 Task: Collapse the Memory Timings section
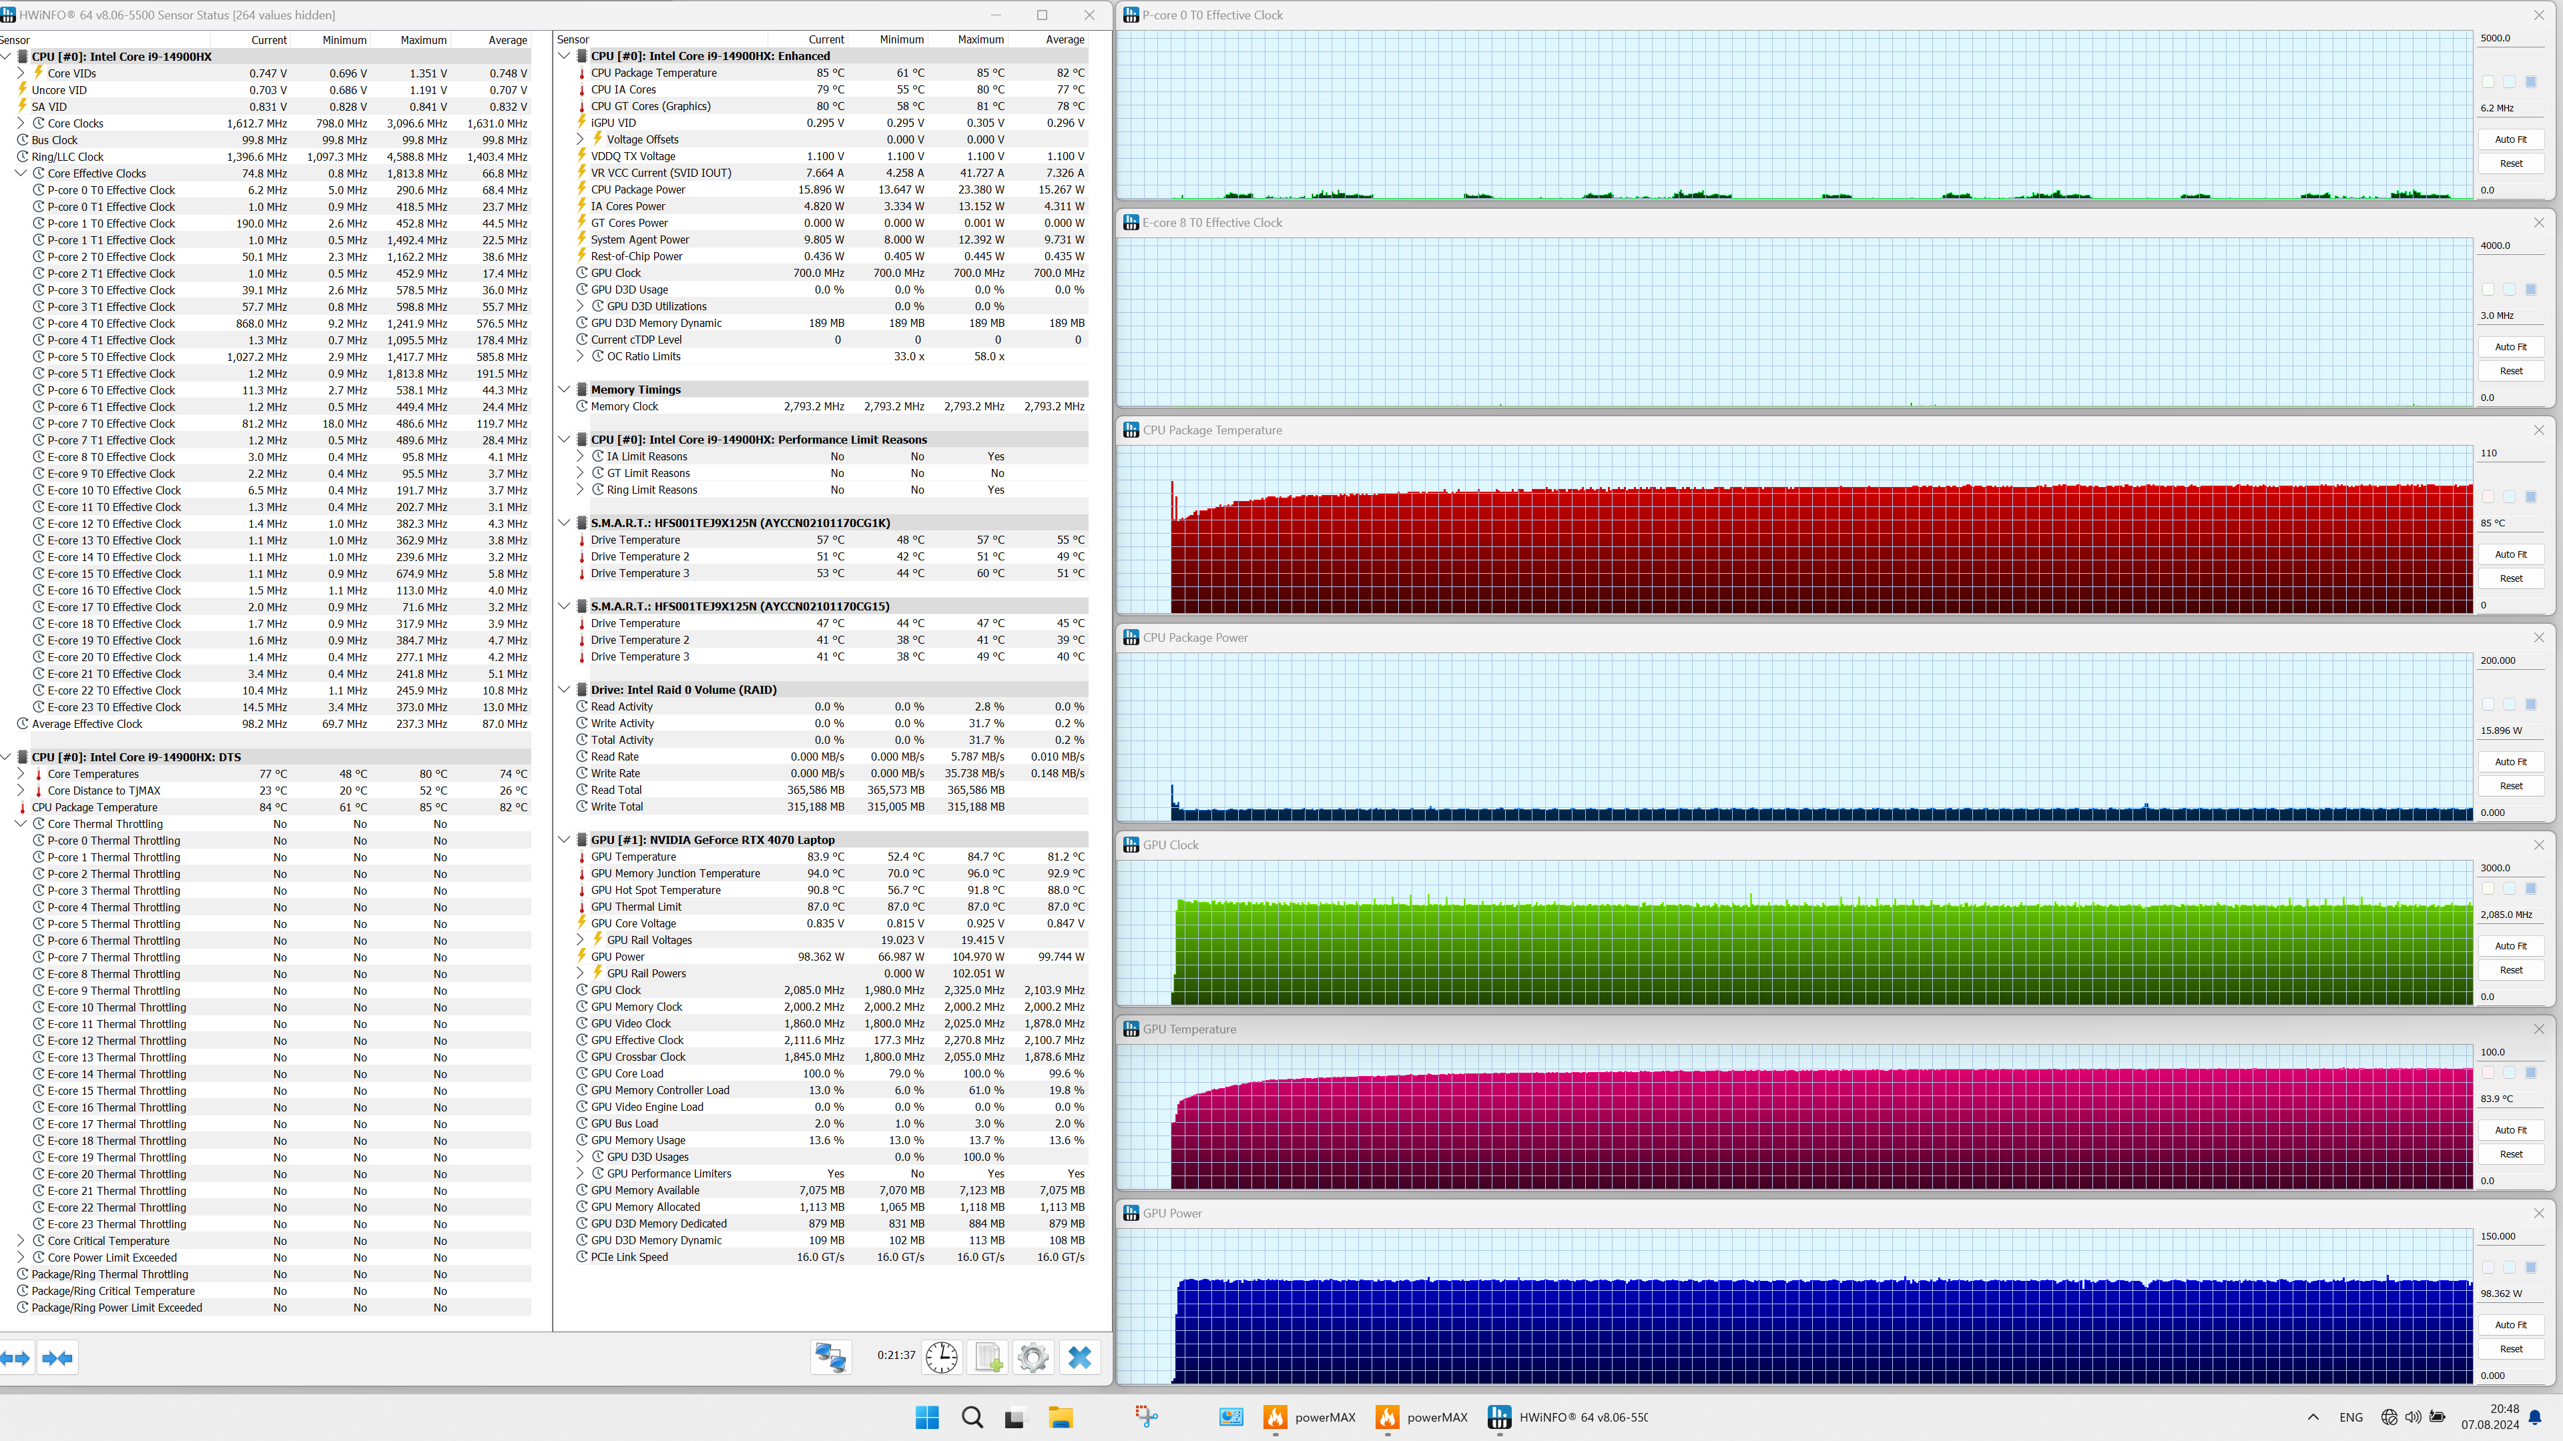point(564,390)
